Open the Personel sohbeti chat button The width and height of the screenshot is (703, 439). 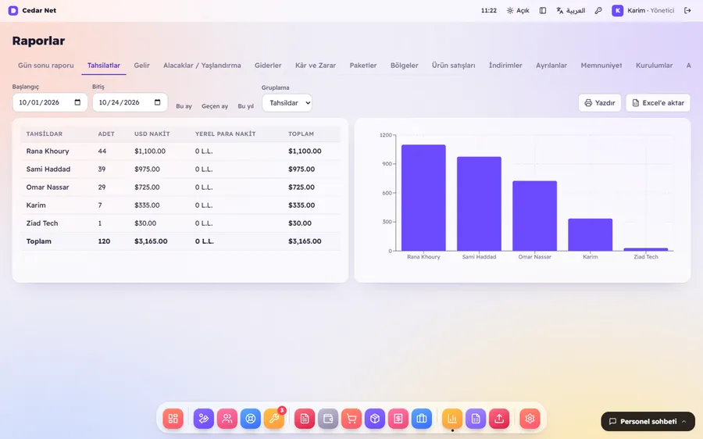pos(648,422)
